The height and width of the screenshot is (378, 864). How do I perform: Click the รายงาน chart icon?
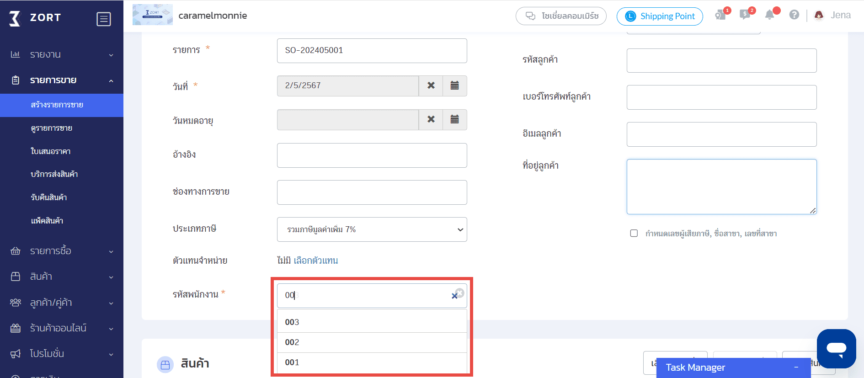click(x=16, y=54)
